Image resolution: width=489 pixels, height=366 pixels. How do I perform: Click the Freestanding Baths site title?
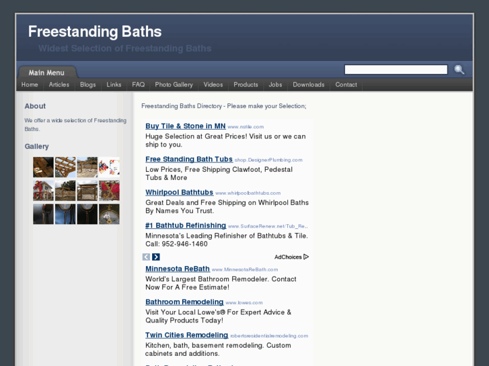95,32
